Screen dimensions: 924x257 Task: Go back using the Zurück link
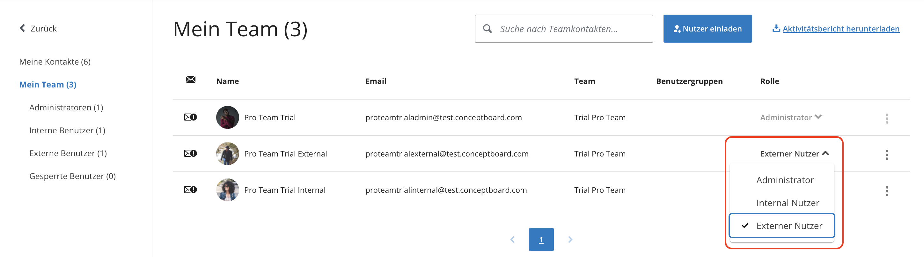tap(38, 28)
